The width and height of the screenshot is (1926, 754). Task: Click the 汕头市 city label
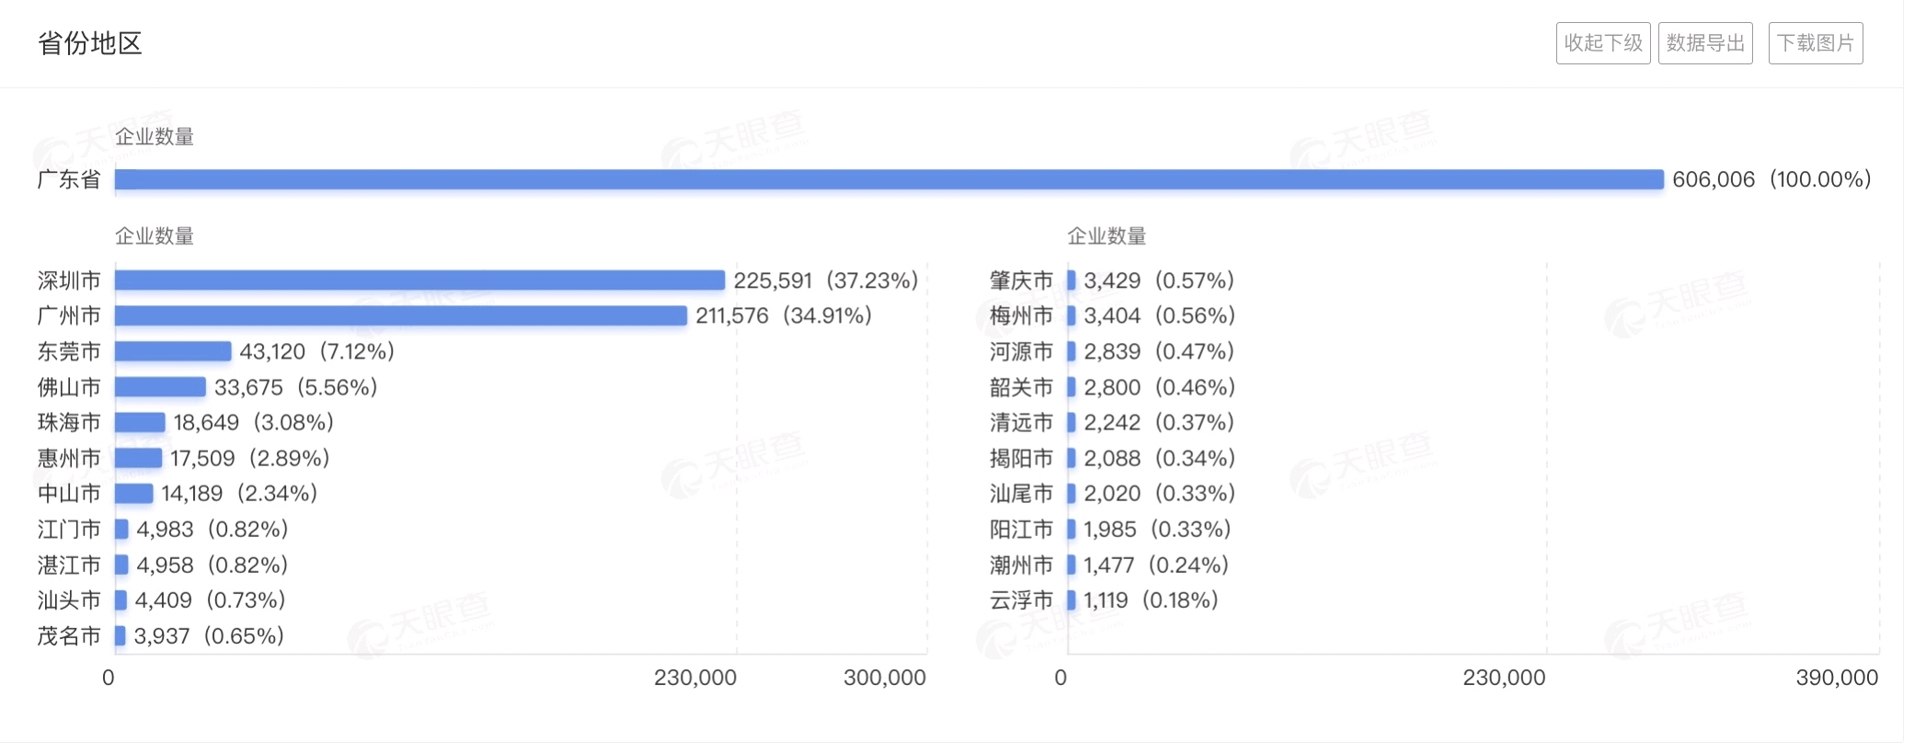(69, 600)
